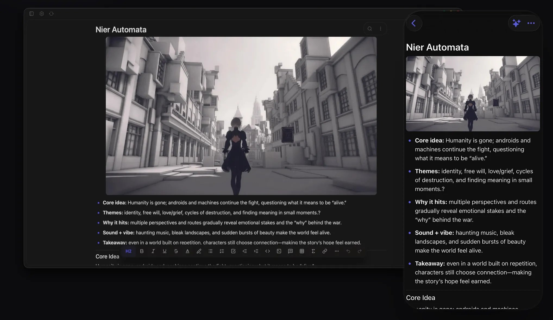Click the desktop 'Why it hits:' bullet
Viewport: 553px width, 320px height.
(222, 223)
